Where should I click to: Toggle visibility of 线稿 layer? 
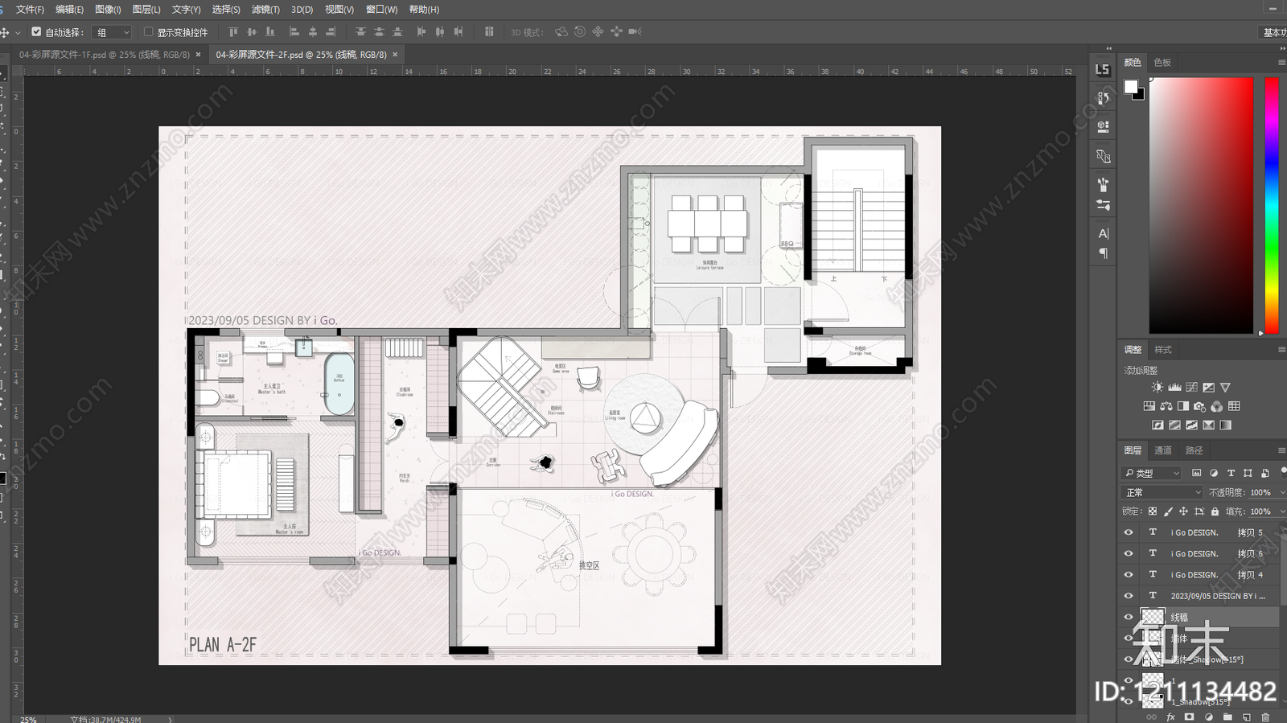[1129, 617]
